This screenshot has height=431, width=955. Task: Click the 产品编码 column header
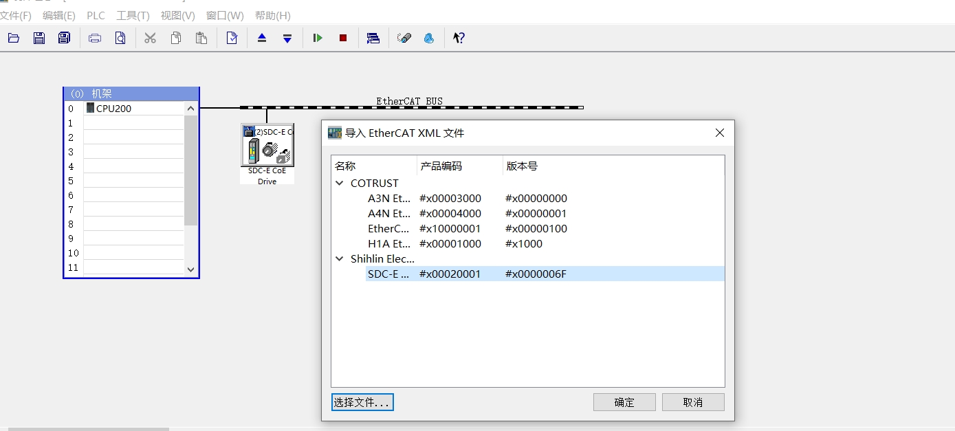pyautogui.click(x=460, y=166)
